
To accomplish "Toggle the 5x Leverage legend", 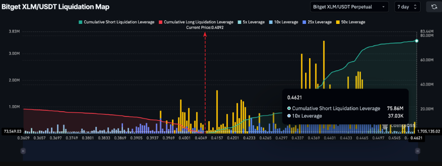I will pos(251,22).
